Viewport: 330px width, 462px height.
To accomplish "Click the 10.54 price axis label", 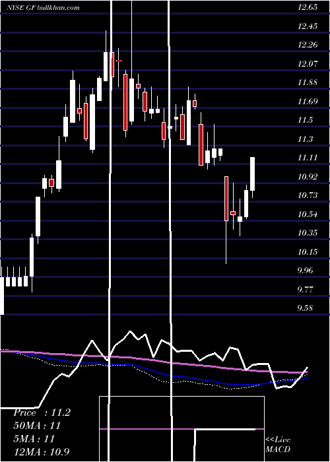I will tap(308, 214).
